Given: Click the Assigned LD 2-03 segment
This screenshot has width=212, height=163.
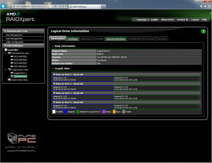Looking at the screenshot, I should (x=157, y=97).
